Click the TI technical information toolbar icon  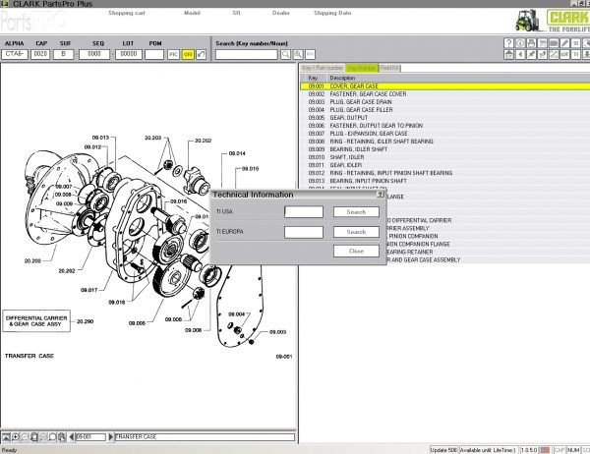click(575, 55)
